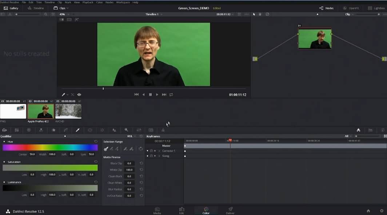Open the Stereoscopic 3D palette

pos(151,130)
